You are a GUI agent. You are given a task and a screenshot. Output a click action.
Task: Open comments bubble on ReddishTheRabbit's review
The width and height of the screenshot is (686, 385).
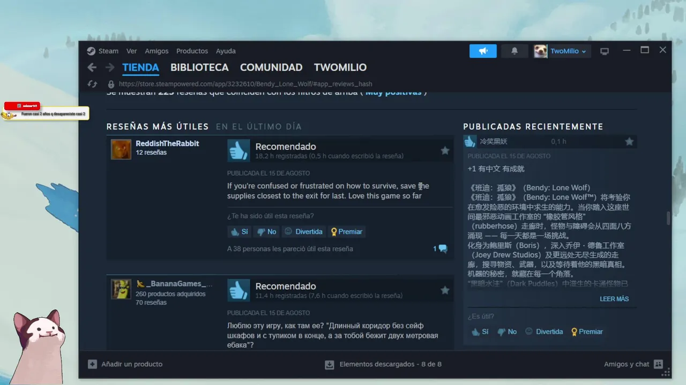point(440,249)
